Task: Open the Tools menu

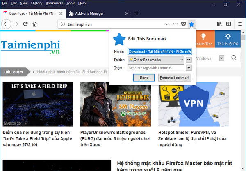Action: (x=71, y=3)
